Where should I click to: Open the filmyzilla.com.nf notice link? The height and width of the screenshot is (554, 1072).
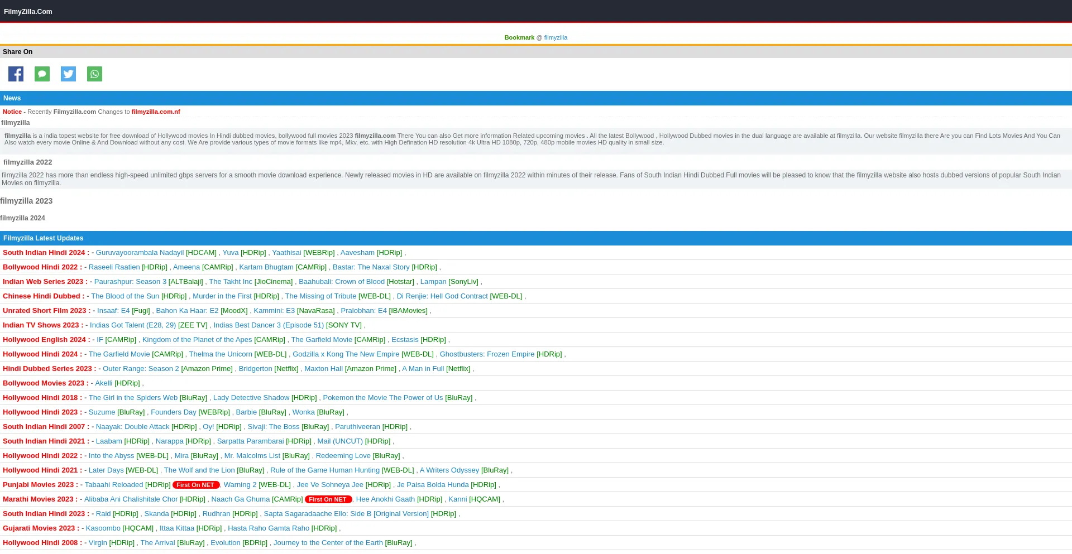(x=156, y=112)
